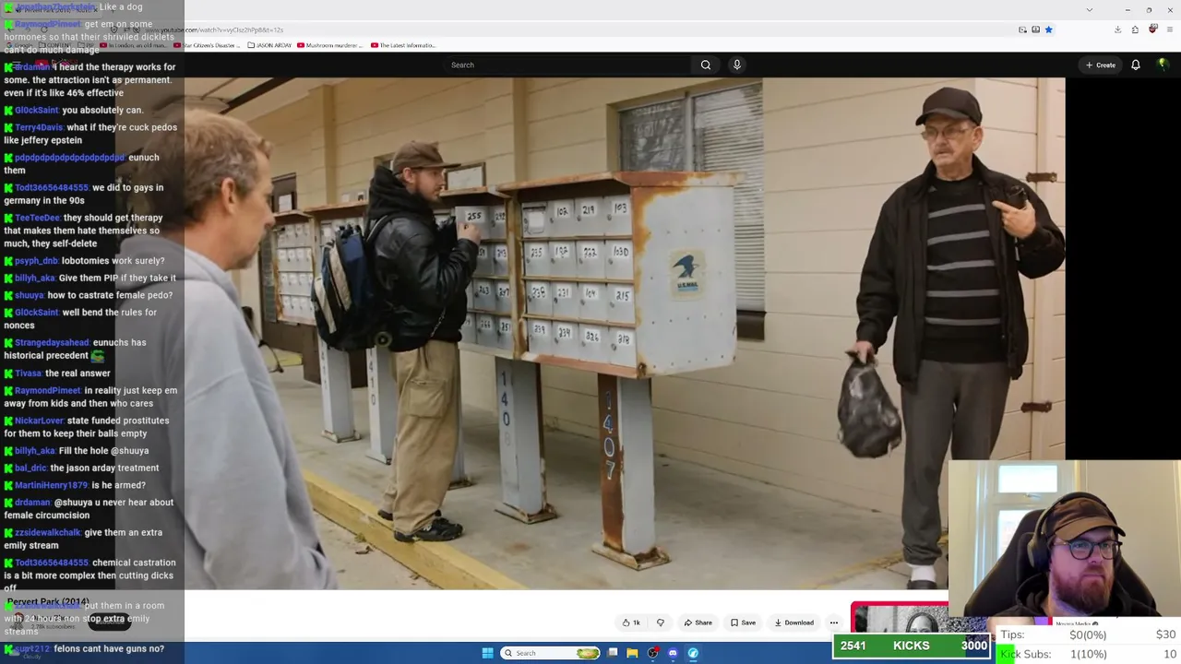Dislike the video with thumbs-down
Image resolution: width=1181 pixels, height=664 pixels.
(660, 622)
